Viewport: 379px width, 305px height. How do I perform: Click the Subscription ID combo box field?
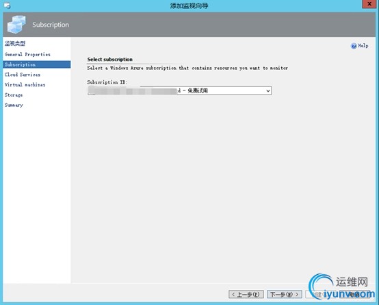pyautogui.click(x=179, y=91)
